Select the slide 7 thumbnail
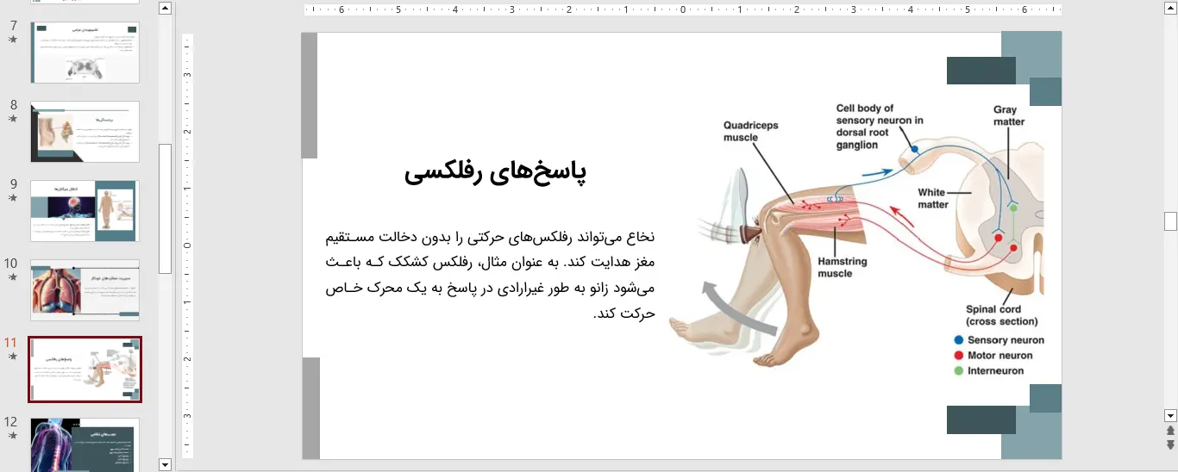Viewport: 1178px width, 472px height. 85,53
